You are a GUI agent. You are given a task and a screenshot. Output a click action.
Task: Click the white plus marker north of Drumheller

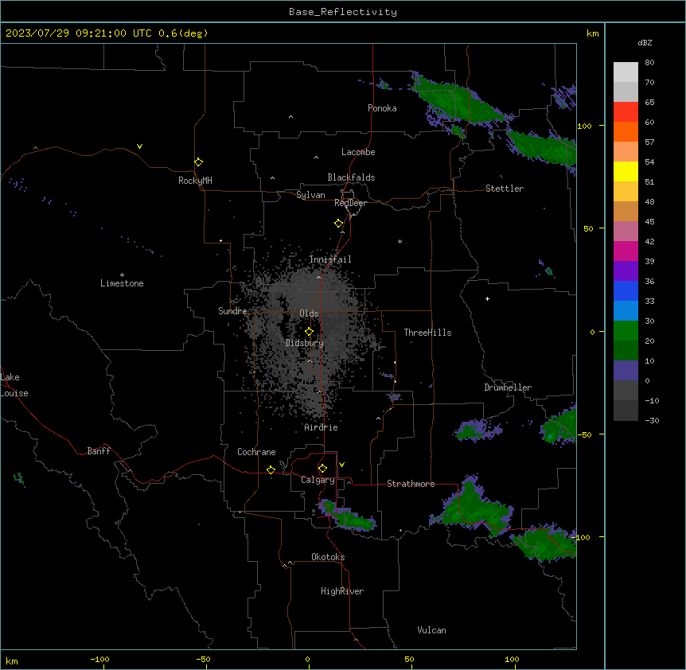pyautogui.click(x=487, y=298)
